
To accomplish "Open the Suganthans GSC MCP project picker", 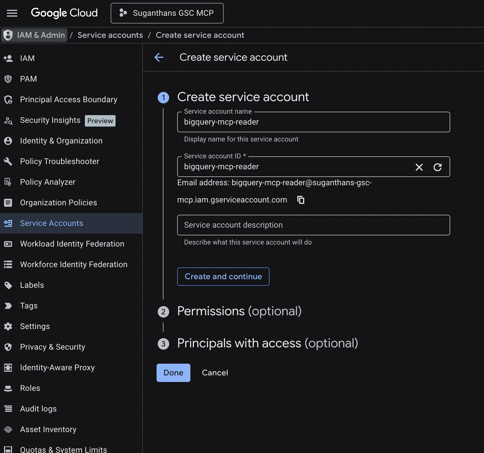I will [x=167, y=13].
